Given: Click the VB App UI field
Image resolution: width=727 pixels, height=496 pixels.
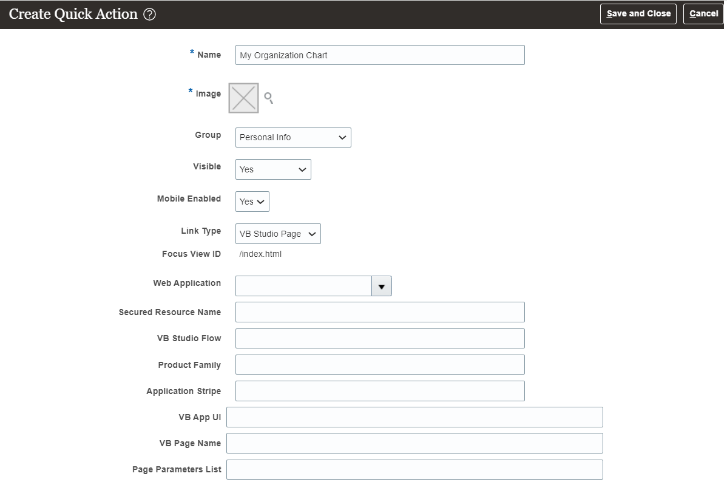Looking at the screenshot, I should pyautogui.click(x=414, y=417).
